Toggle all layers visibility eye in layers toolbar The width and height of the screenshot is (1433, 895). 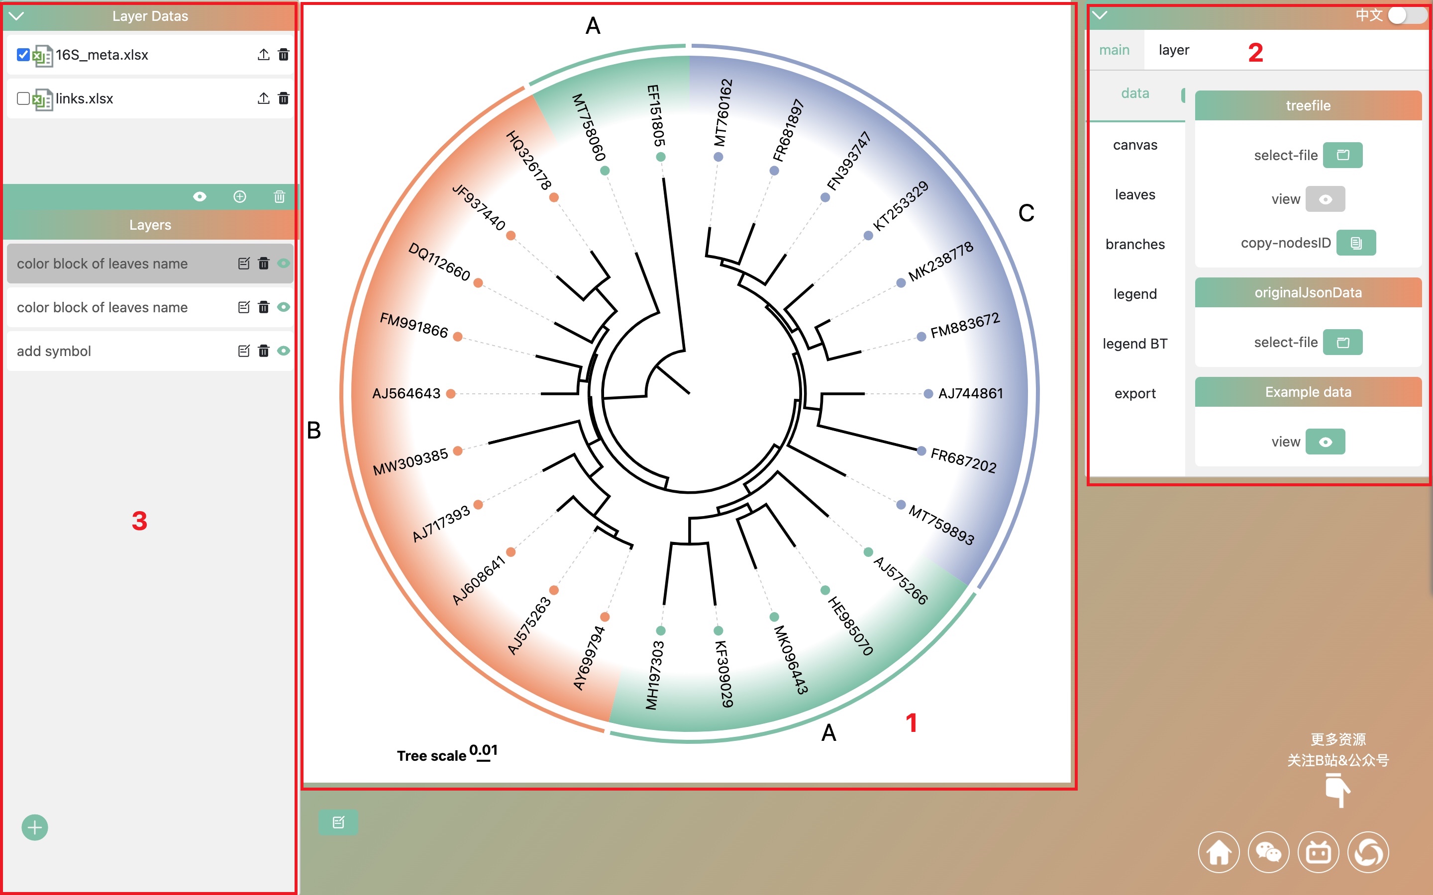pos(200,196)
